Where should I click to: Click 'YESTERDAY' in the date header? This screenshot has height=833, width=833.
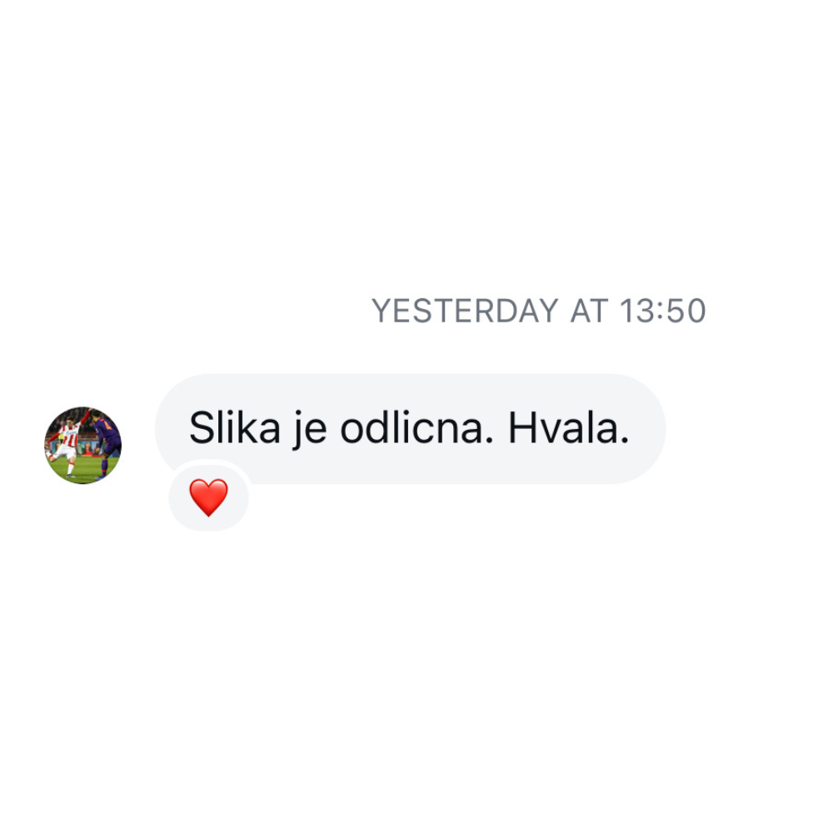point(465,311)
